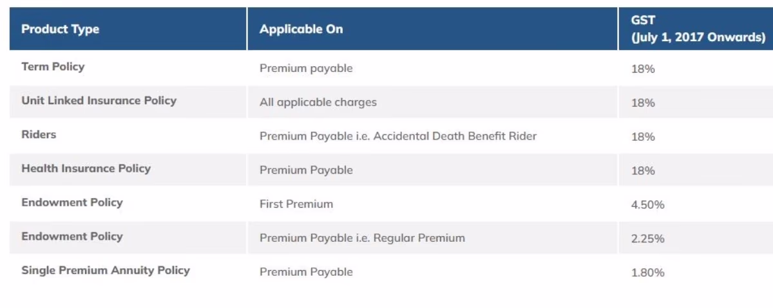
Task: Select Single Premium Annuity Policy cell
Action: click(106, 270)
